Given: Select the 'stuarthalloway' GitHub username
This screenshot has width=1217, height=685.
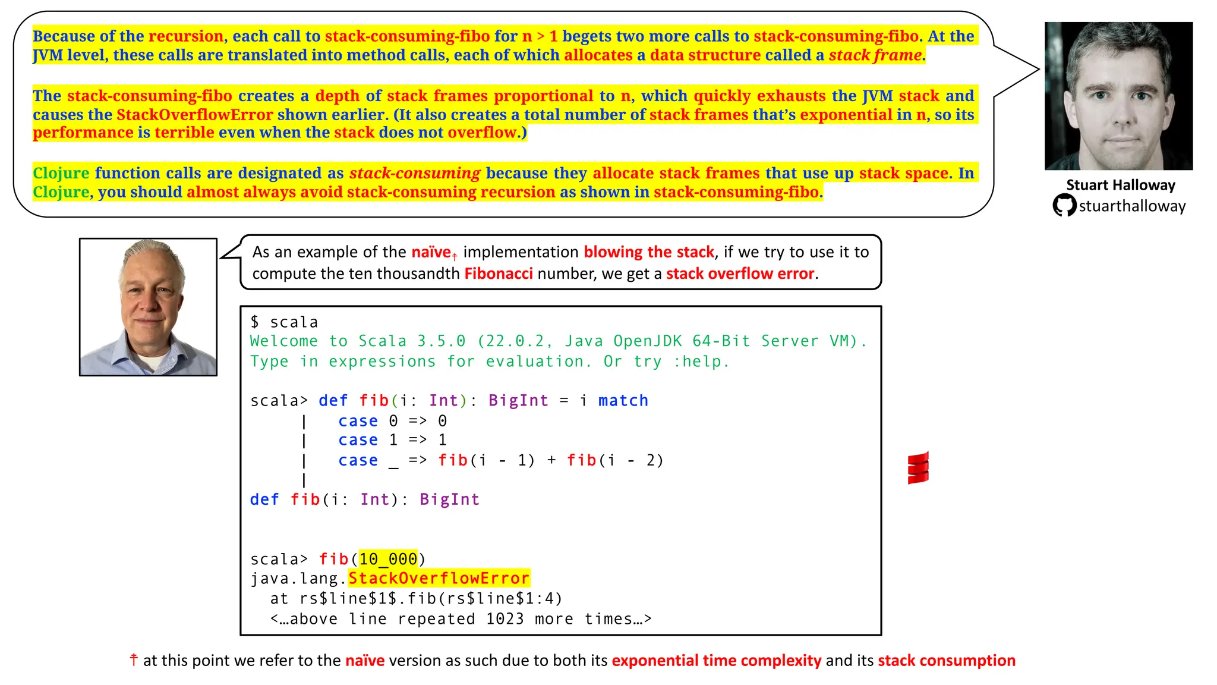Looking at the screenshot, I should pos(1132,206).
